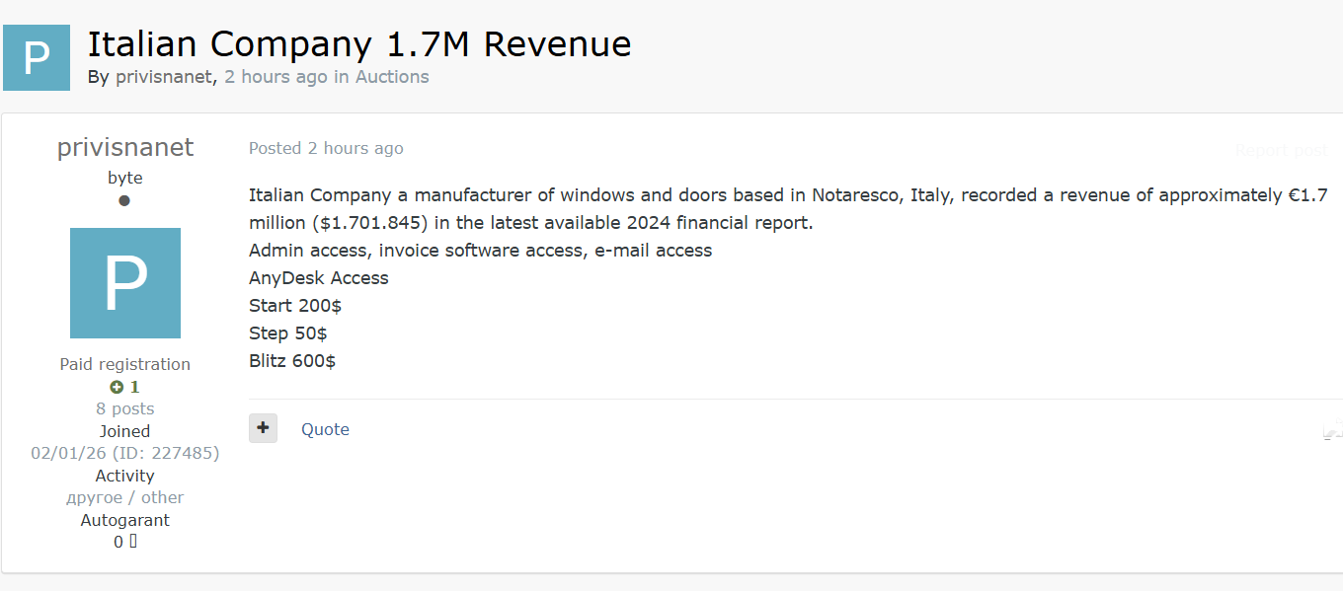
Task: Click the 2 hours ago time in byline
Action: click(276, 77)
